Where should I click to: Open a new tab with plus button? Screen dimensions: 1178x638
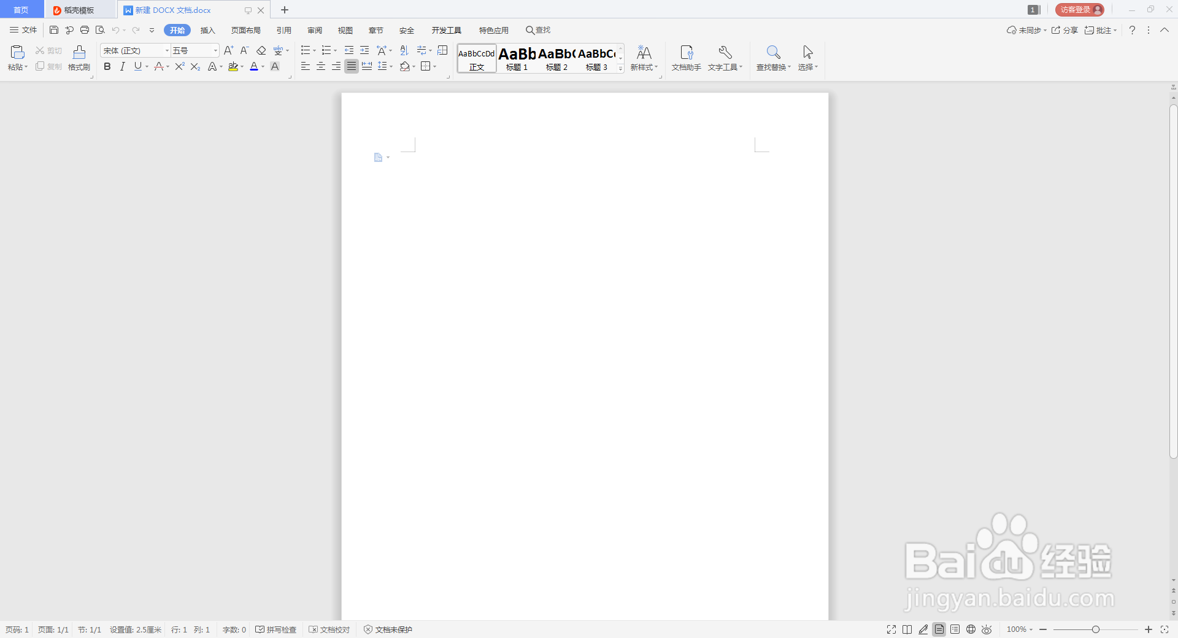[285, 10]
